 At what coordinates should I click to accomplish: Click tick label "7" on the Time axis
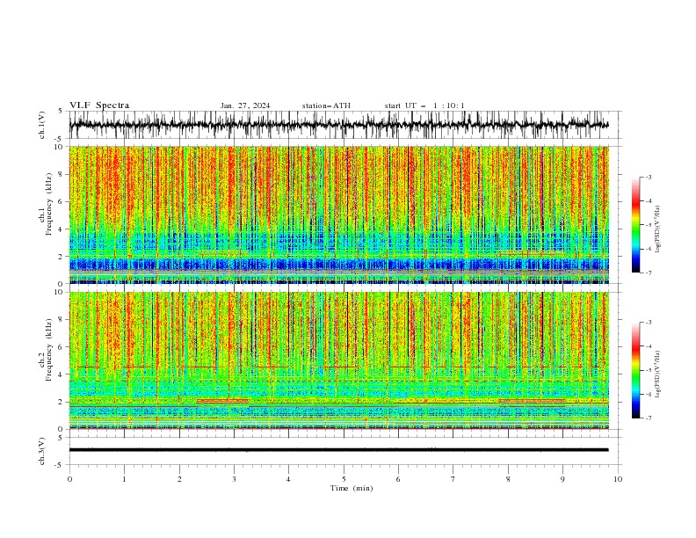click(x=453, y=479)
